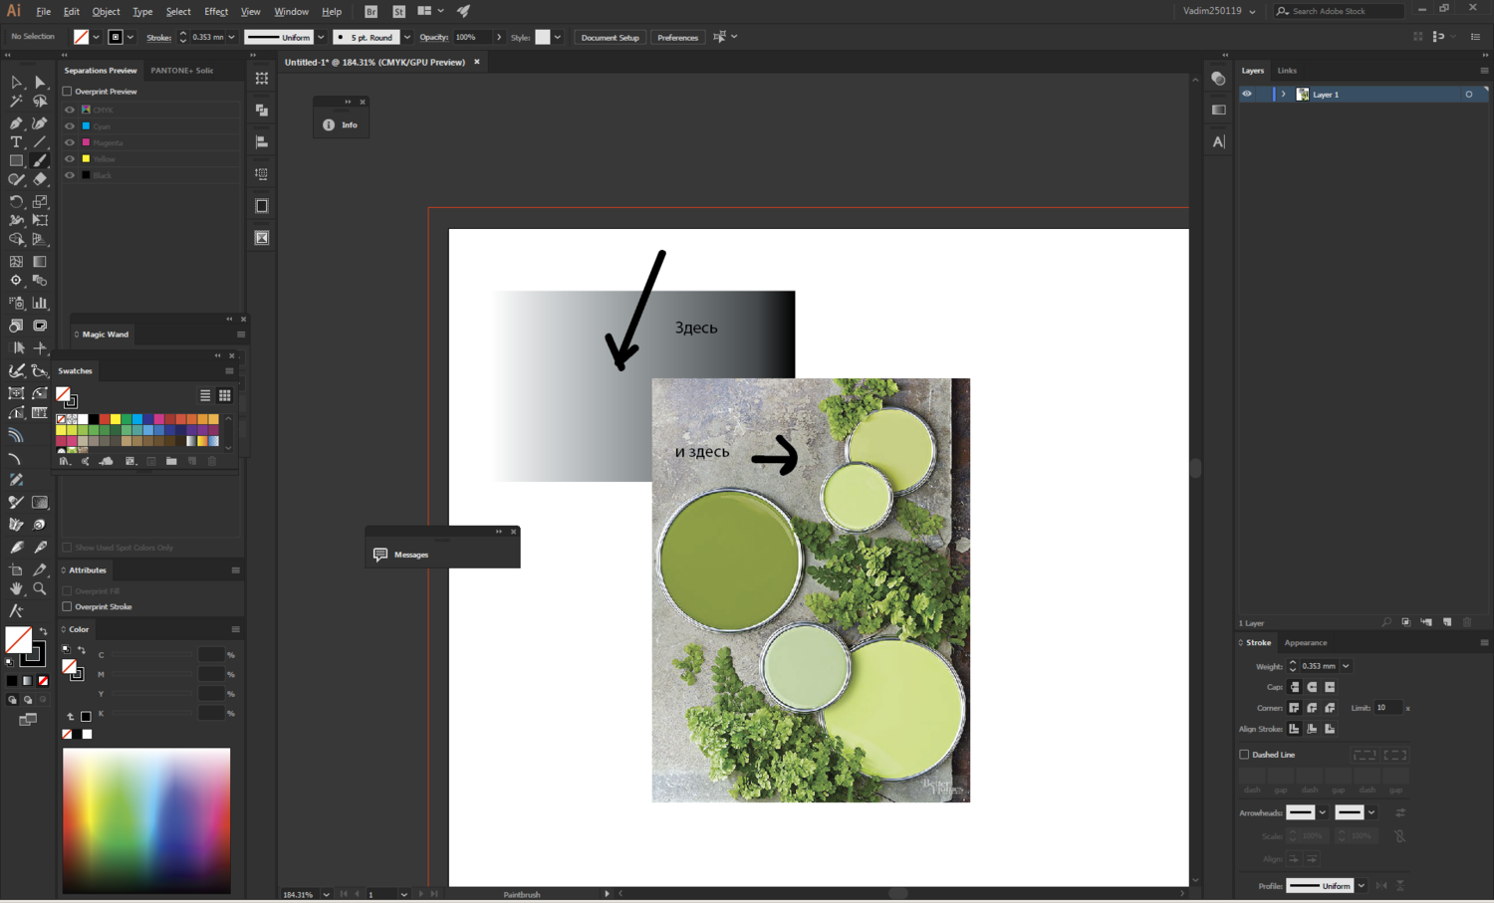Image resolution: width=1494 pixels, height=903 pixels.
Task: Open the Effect menu
Action: pyautogui.click(x=215, y=12)
